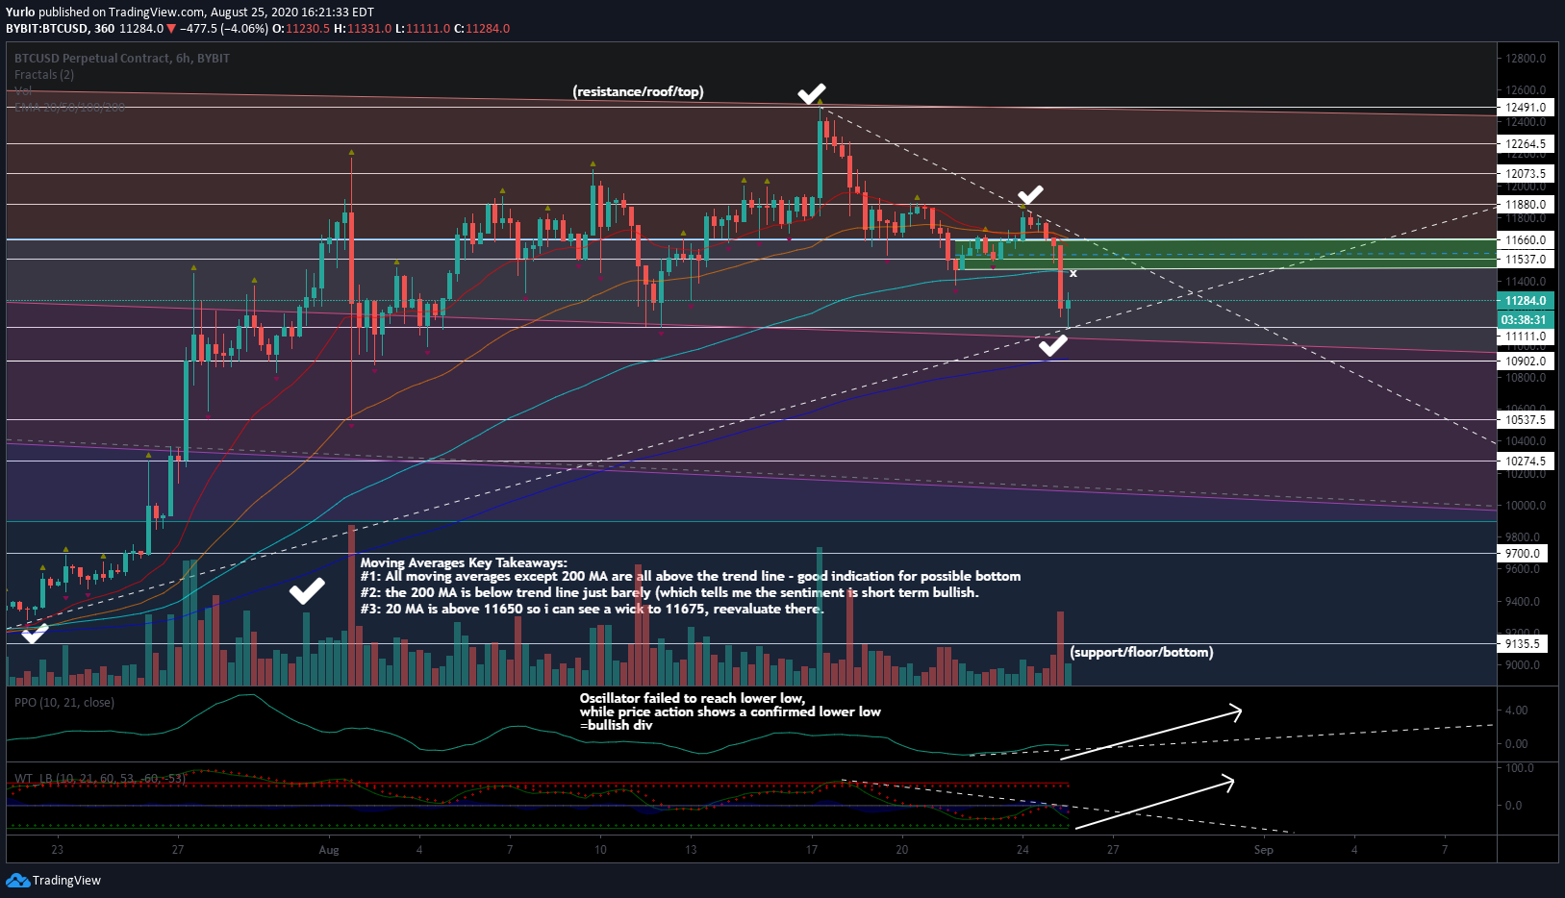Select the '=bullish div' text line

[x=617, y=726]
